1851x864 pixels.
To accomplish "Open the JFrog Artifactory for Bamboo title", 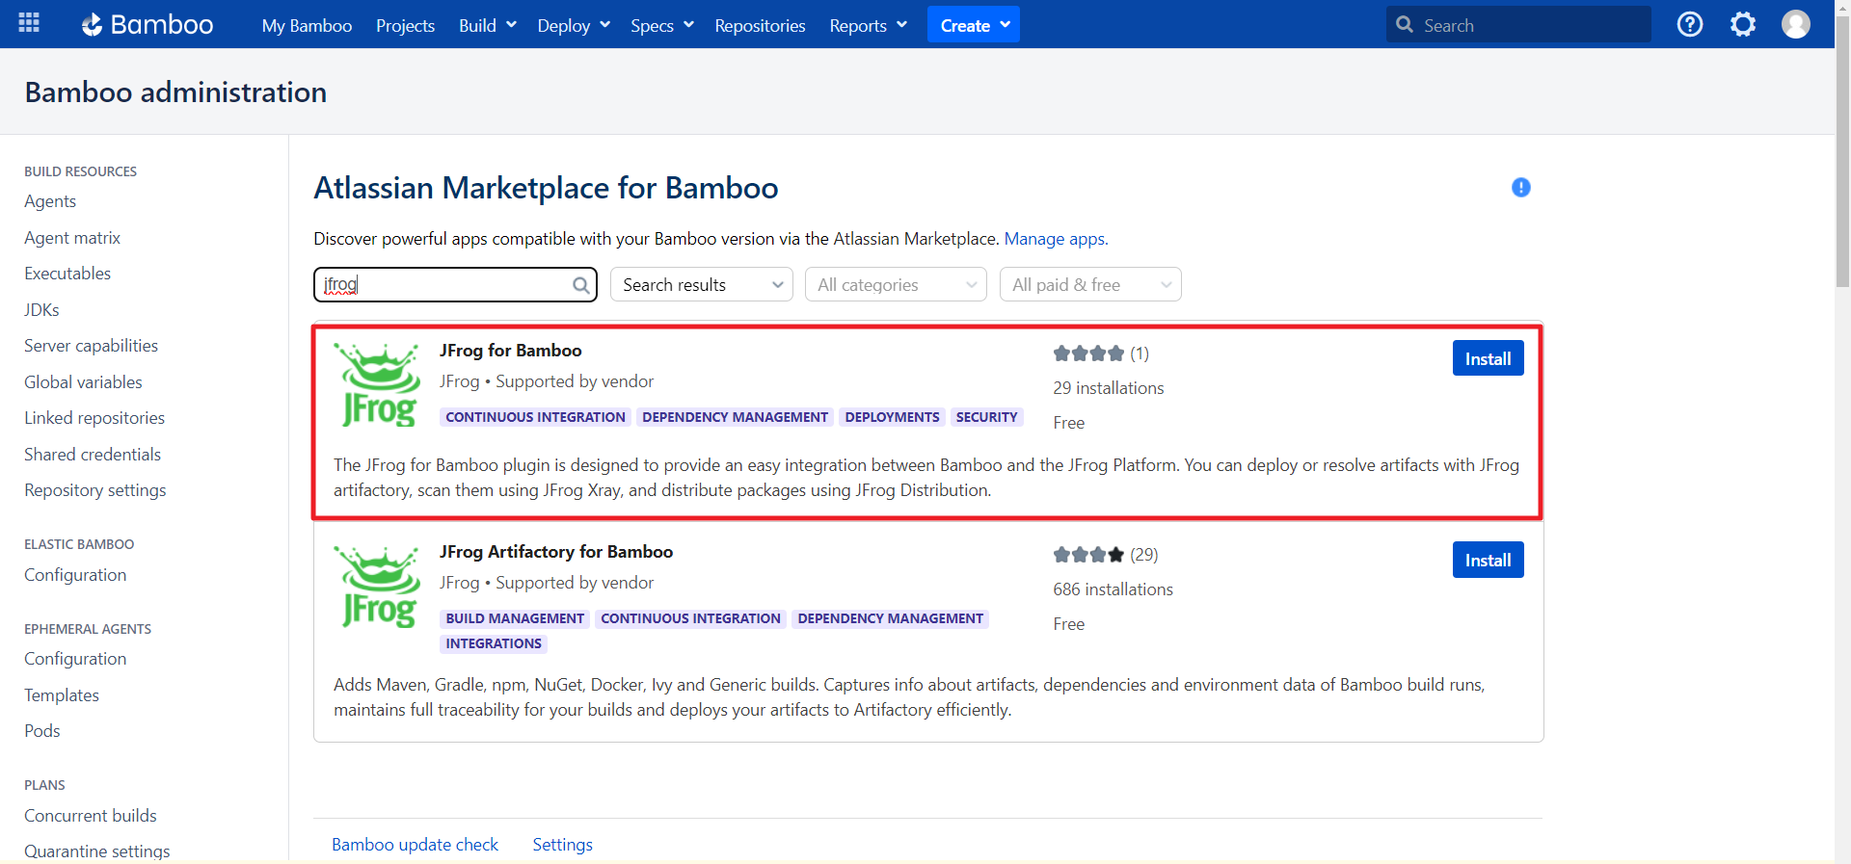I will click(556, 552).
